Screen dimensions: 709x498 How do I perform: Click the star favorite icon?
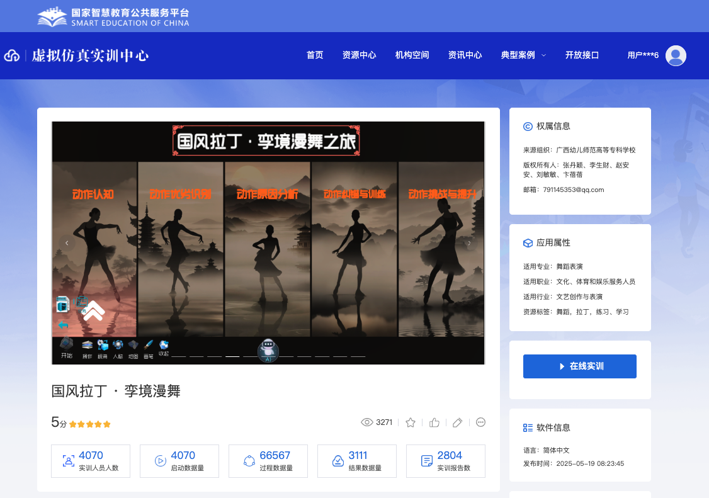tap(411, 422)
